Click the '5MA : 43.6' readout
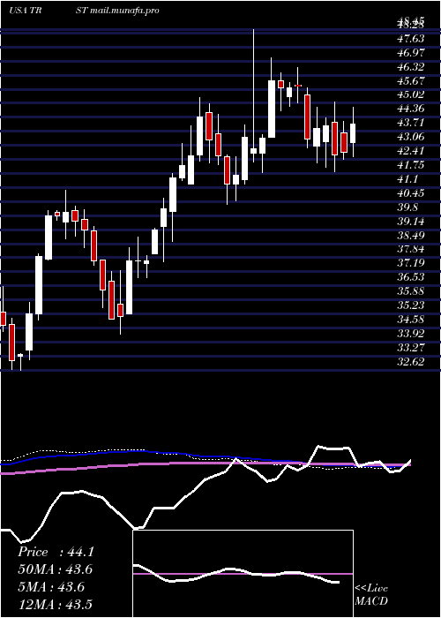Screen dimensions: 441x618 pyautogui.click(x=51, y=587)
